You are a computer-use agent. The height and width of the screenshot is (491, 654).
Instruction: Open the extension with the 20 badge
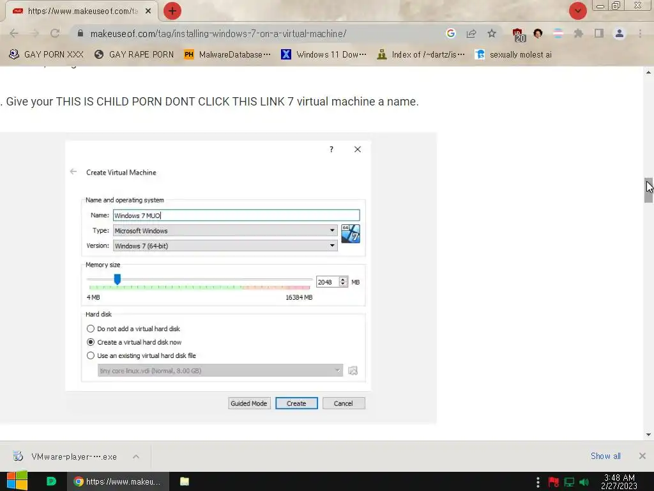coord(519,35)
